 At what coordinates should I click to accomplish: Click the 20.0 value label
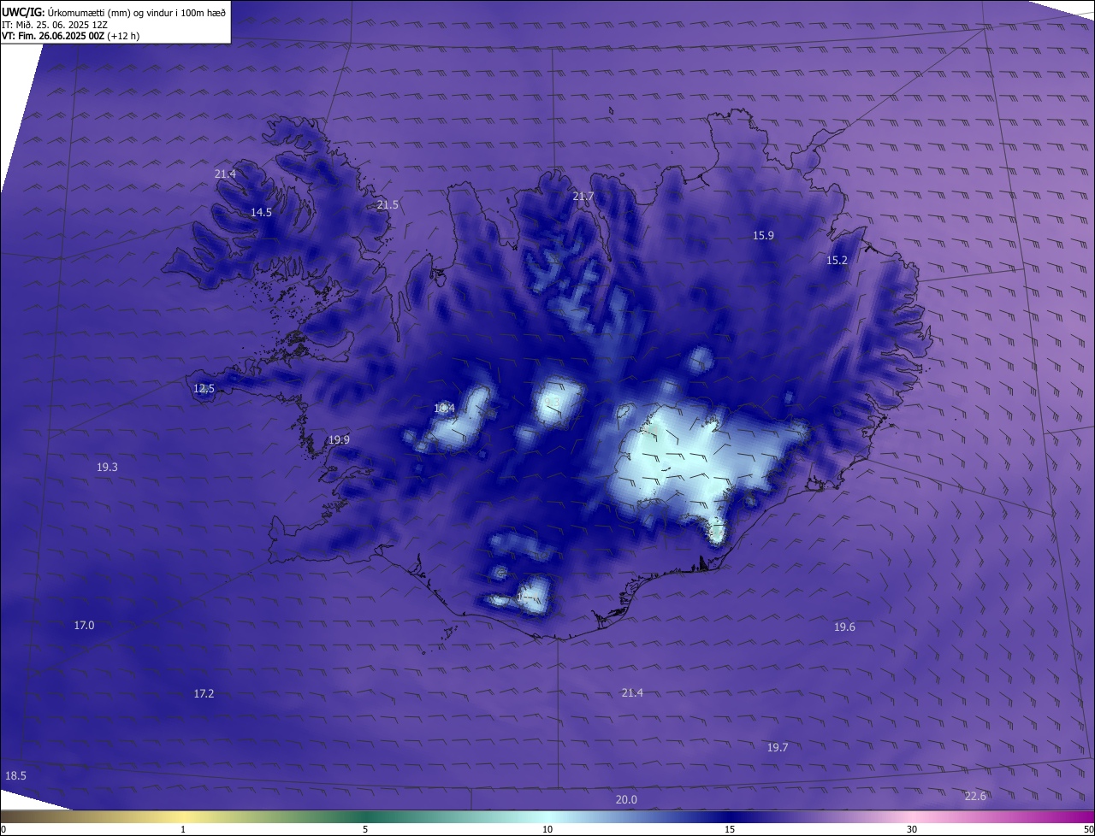(626, 799)
